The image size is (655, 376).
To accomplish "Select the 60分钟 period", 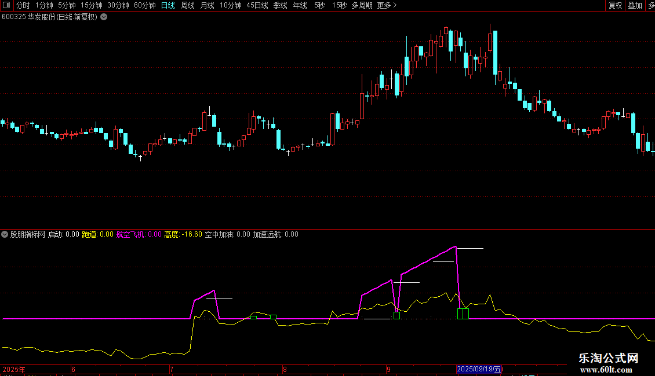I will 145,5.
